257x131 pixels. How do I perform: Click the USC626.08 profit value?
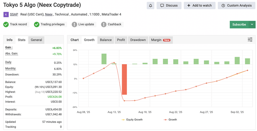55,97
